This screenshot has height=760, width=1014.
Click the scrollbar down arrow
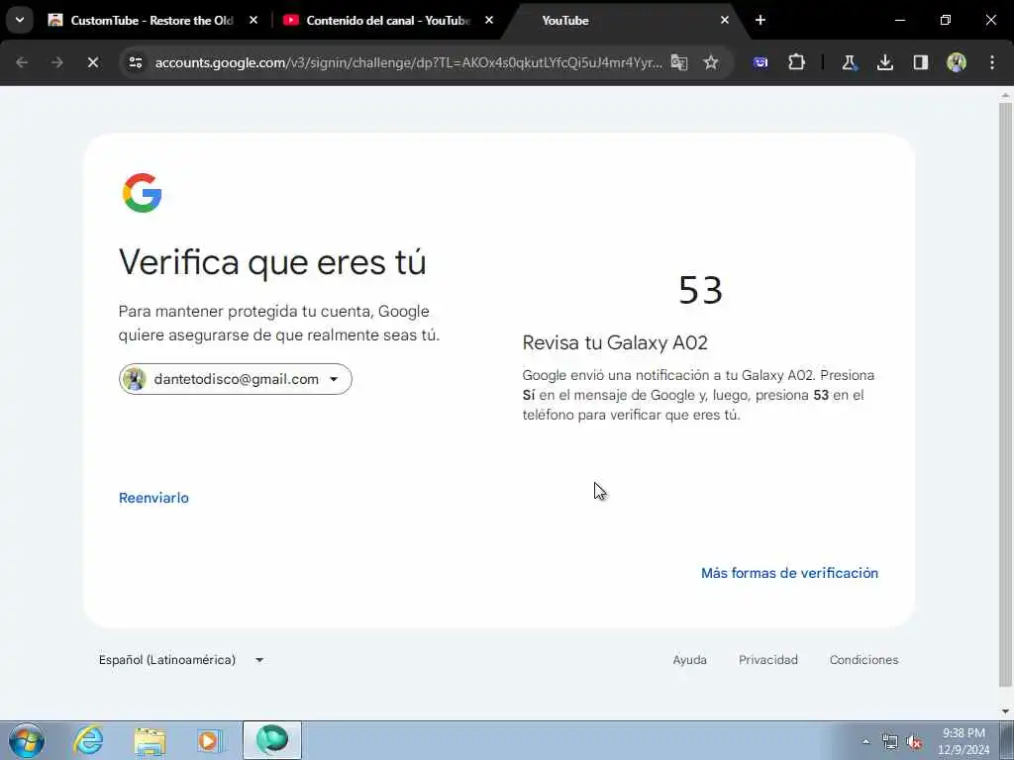click(x=1005, y=712)
